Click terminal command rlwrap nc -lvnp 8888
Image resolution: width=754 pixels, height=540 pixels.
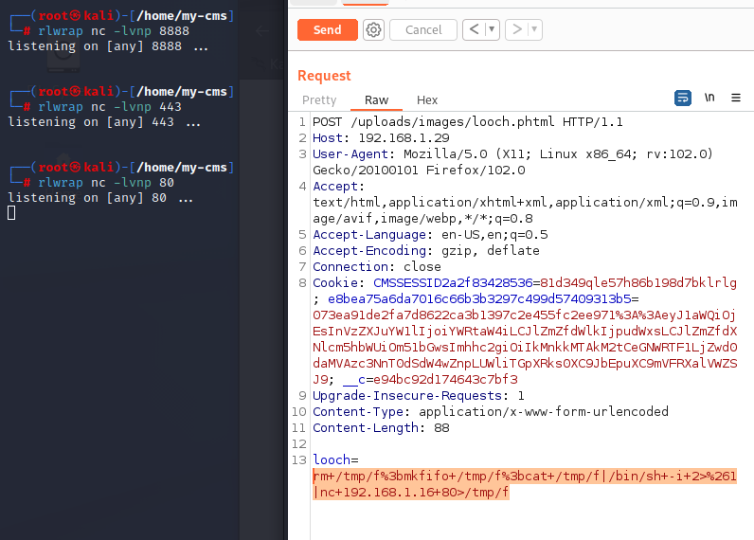[114, 31]
